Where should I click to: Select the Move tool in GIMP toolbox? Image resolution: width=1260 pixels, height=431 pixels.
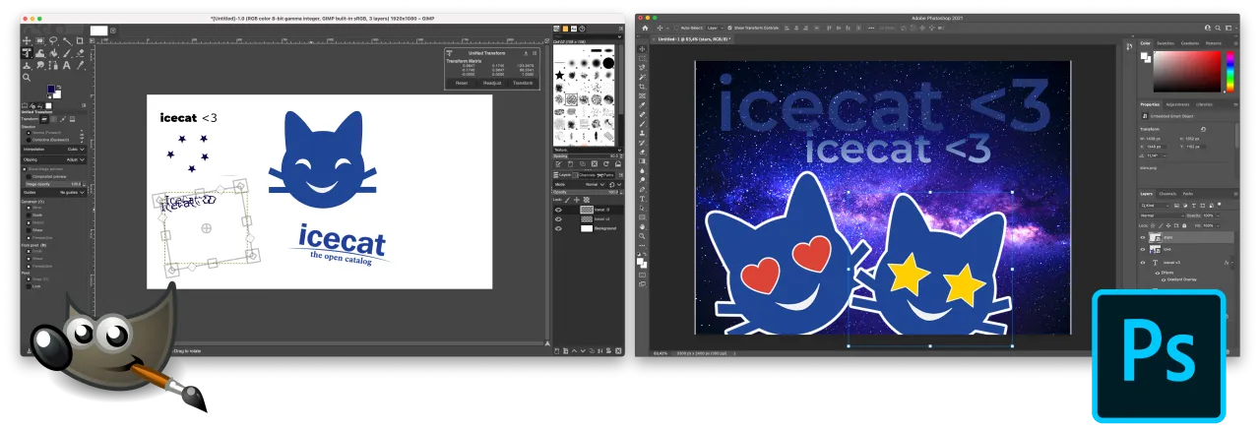click(27, 40)
